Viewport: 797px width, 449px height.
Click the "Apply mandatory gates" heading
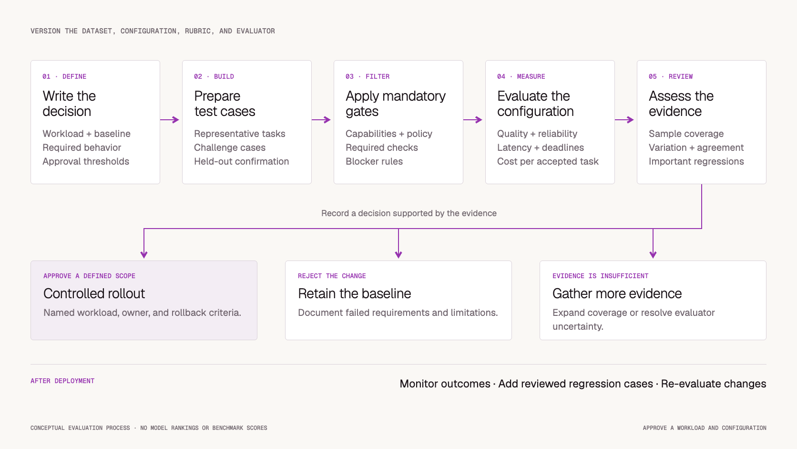tap(396, 104)
